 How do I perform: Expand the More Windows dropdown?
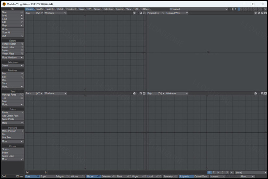click(12, 57)
